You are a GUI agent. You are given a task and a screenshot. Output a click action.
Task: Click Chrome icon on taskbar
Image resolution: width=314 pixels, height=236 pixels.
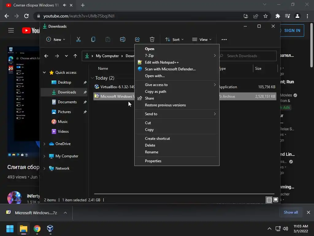coord(37,229)
